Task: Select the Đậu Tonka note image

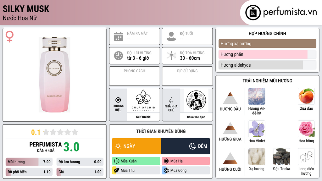Action: tap(281, 157)
